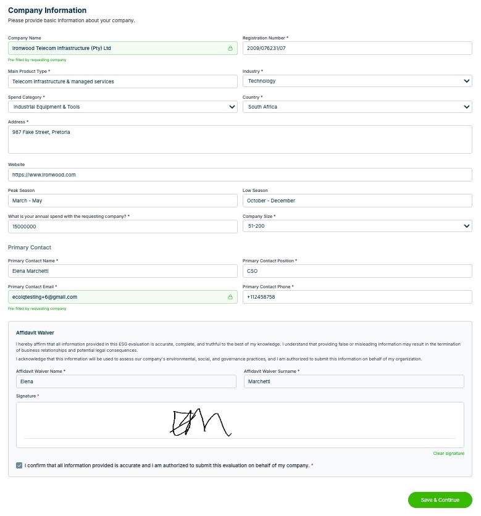Expand the Company Size dropdown
481x516 pixels.
[358, 226]
